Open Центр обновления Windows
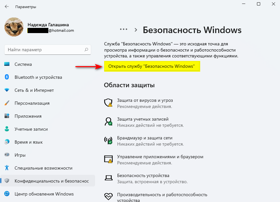280x202 pixels. (x=44, y=194)
